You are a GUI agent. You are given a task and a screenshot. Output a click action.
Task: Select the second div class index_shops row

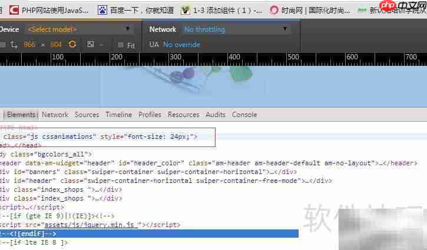61,198
